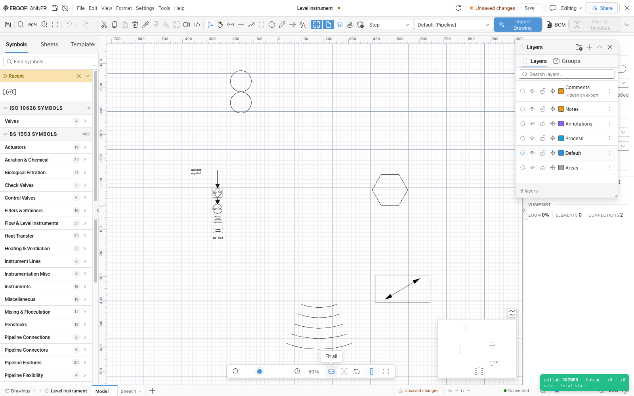Collapse the ISO 10628 SYMBOLS section

pyautogui.click(x=46, y=108)
